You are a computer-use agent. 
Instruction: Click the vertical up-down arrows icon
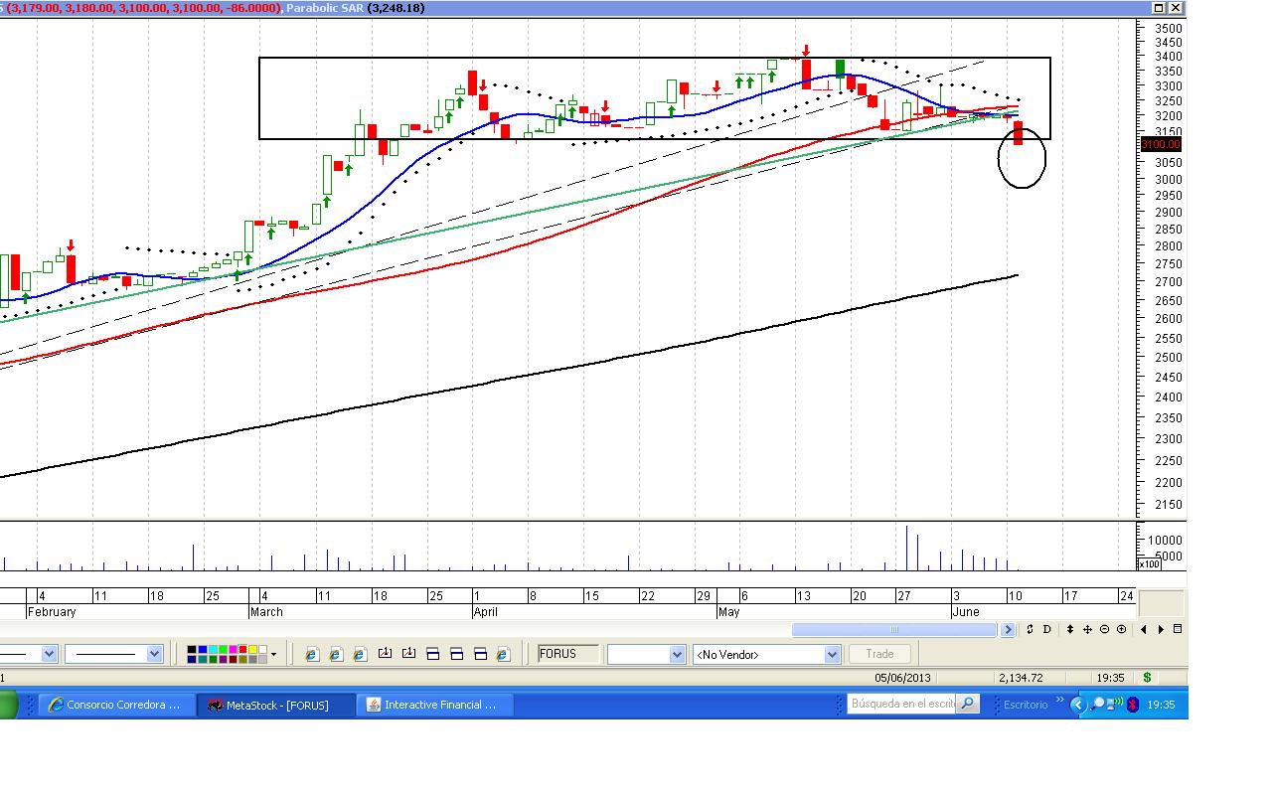pyautogui.click(x=1070, y=629)
